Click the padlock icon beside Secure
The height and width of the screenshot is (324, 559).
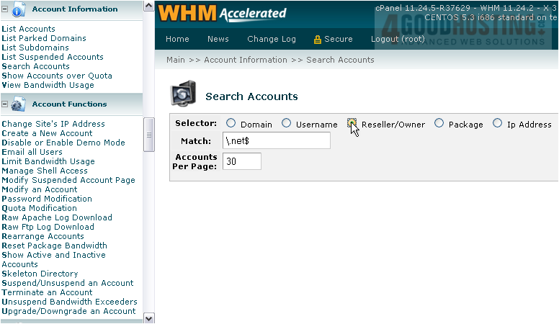coord(317,40)
